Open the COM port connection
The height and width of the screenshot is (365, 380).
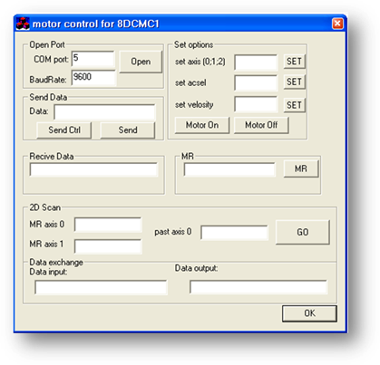[141, 62]
